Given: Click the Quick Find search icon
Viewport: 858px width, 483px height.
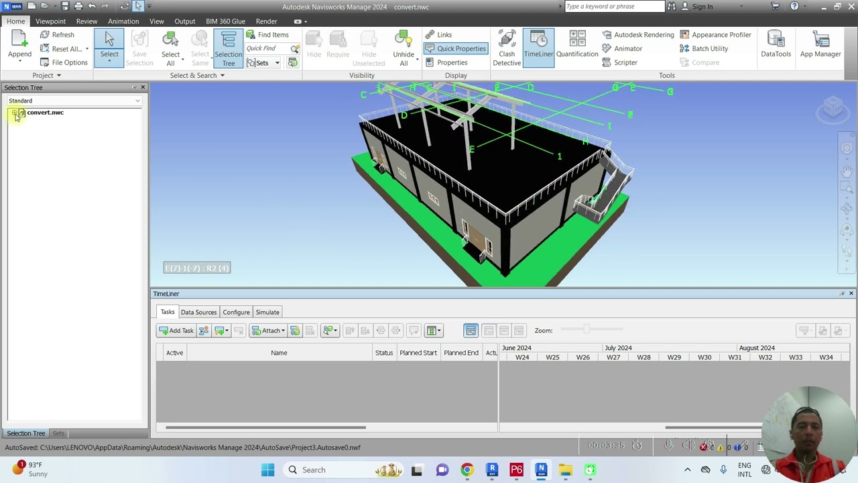Looking at the screenshot, I should coord(295,49).
